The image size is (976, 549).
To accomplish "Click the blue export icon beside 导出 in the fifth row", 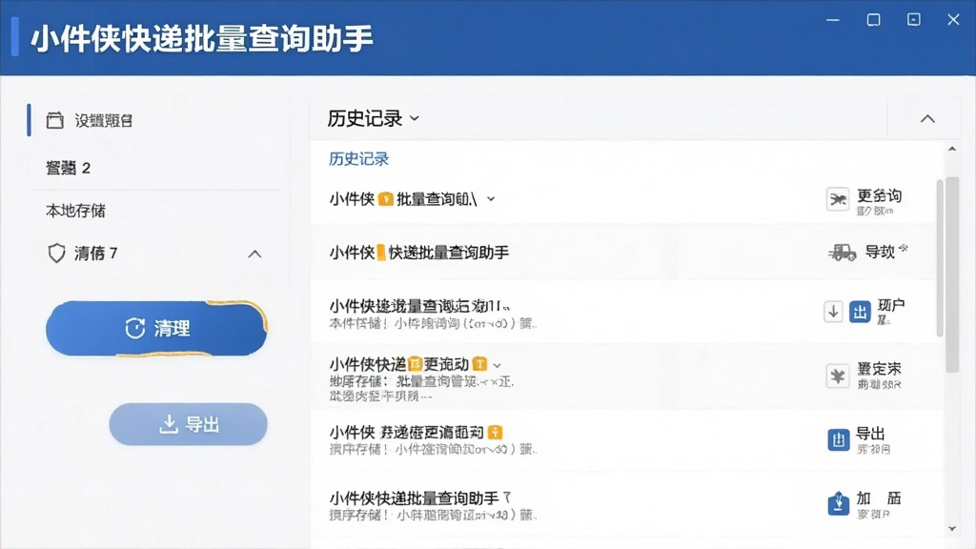I will click(839, 439).
